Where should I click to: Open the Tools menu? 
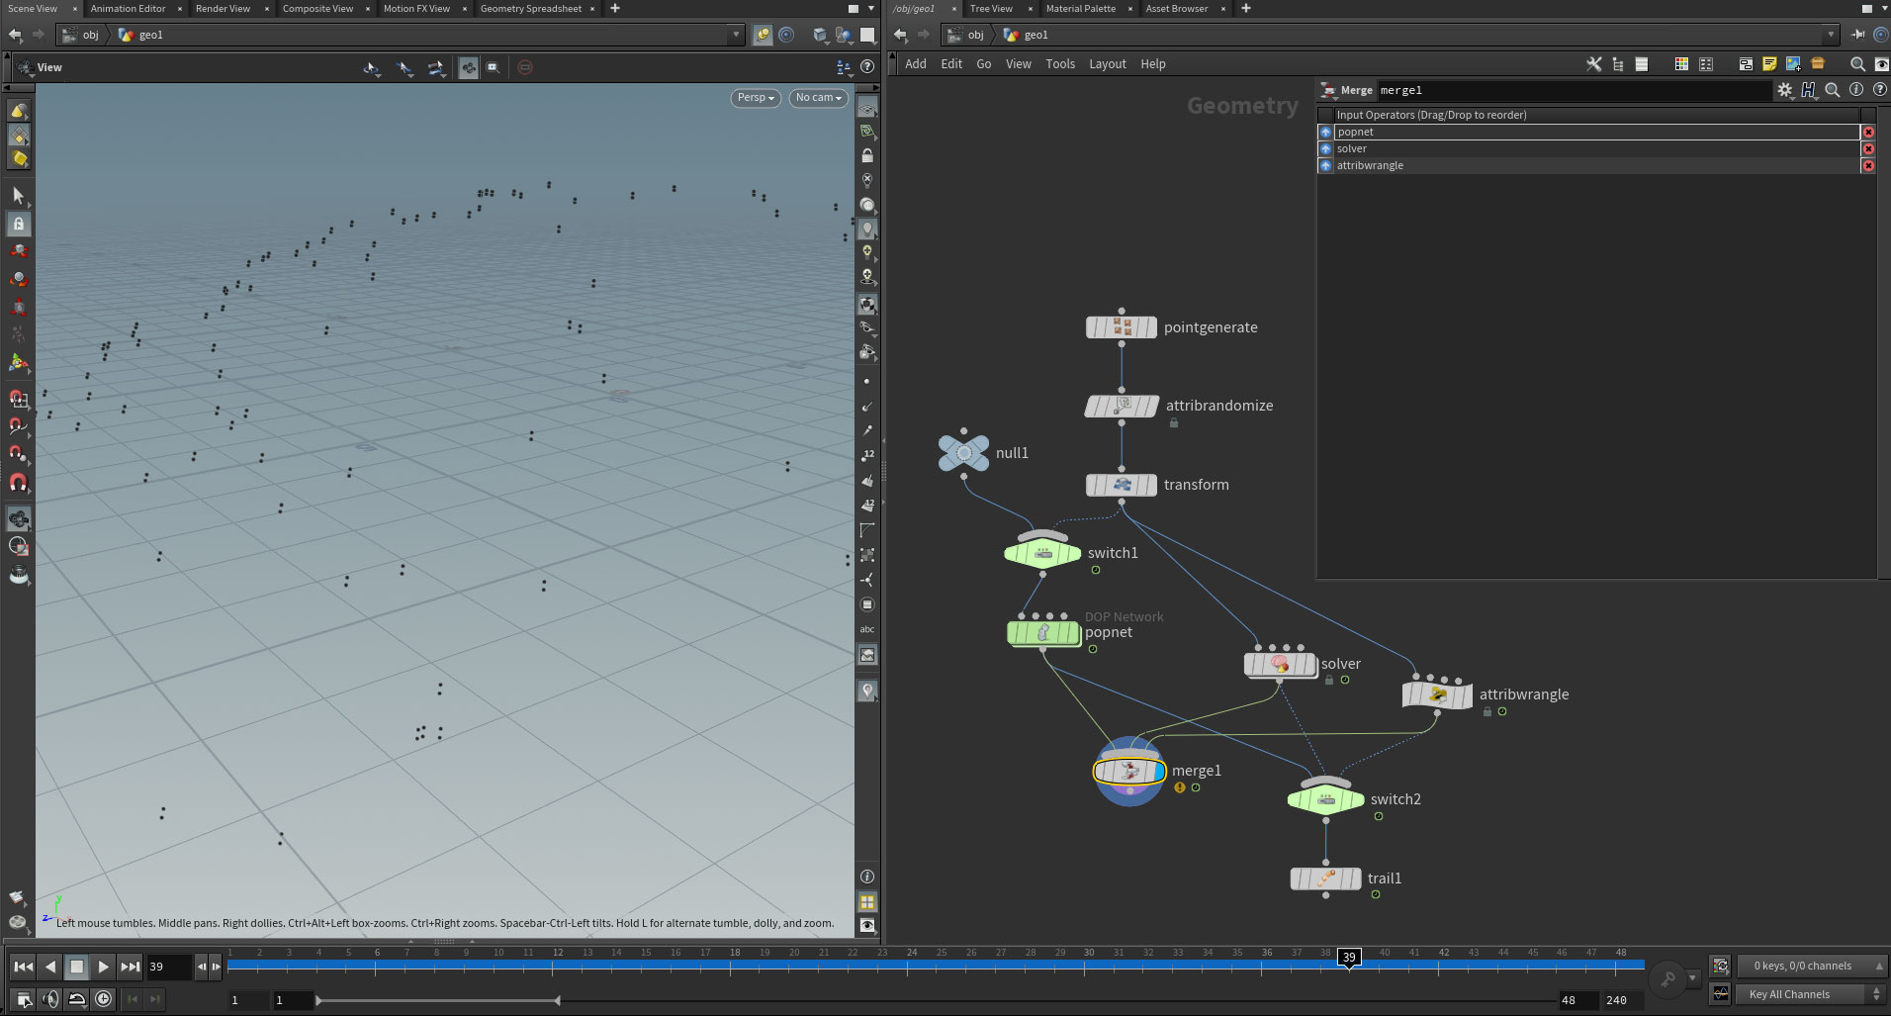pyautogui.click(x=1060, y=64)
